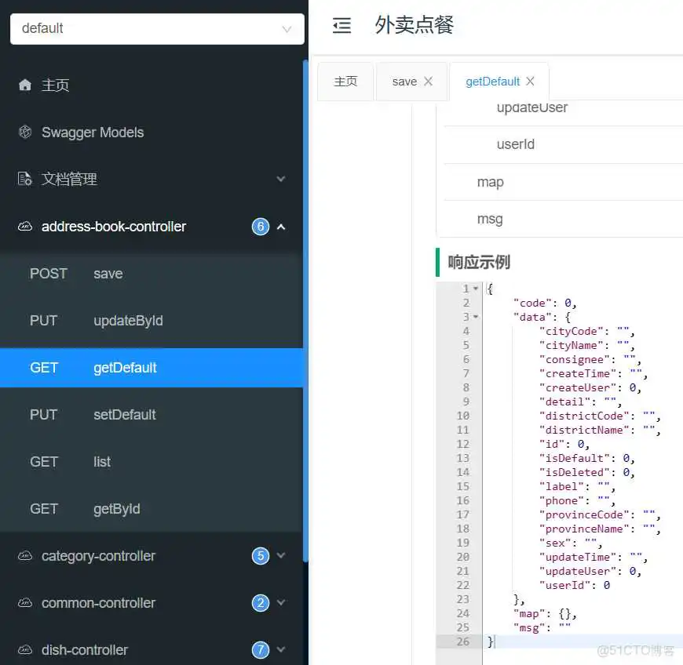
Task: Click the 文档管理 document icon
Action: click(x=25, y=179)
